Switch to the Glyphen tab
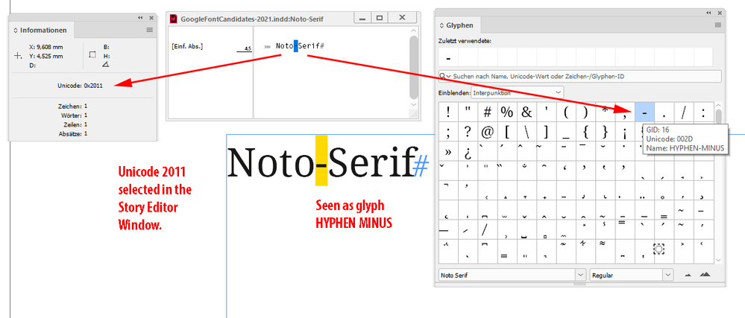Image resolution: width=745 pixels, height=318 pixels. [x=456, y=25]
